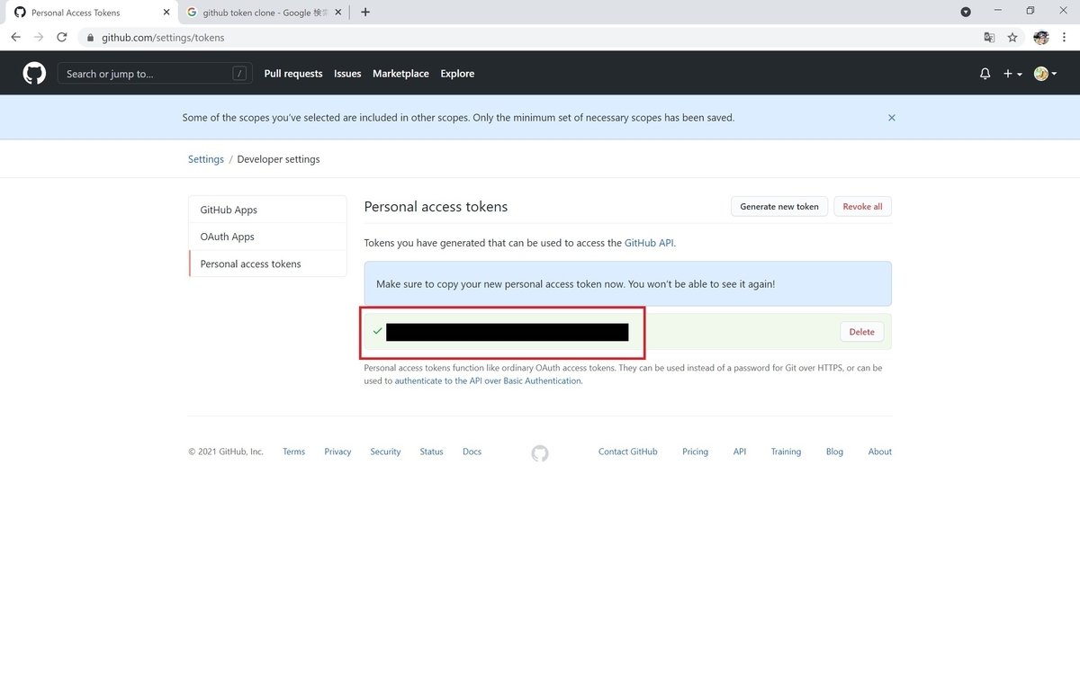Open the GitHub Octocat home logo
Screen dimensions: 1080x689
pyautogui.click(x=34, y=74)
